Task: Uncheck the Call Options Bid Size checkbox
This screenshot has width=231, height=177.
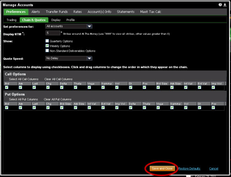Action: (x=158, y=87)
